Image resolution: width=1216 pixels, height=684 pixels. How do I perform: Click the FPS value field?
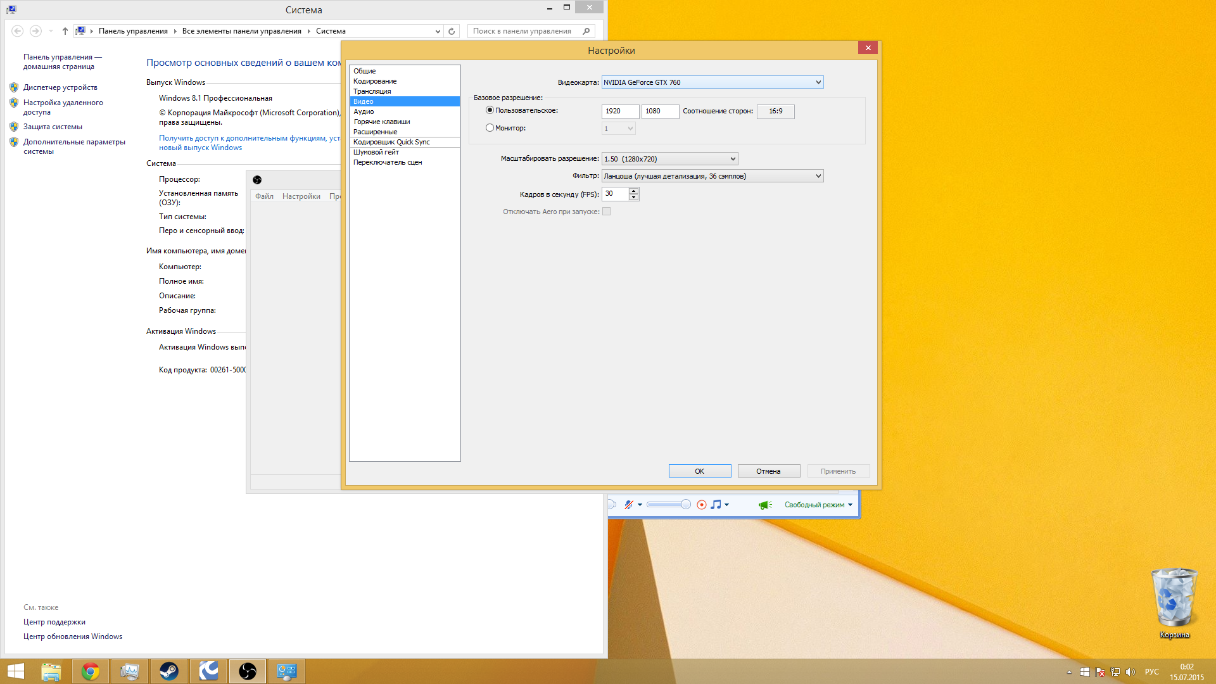(615, 194)
